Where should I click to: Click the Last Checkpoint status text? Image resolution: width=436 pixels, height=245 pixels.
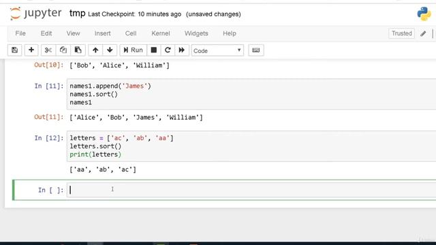click(x=135, y=14)
